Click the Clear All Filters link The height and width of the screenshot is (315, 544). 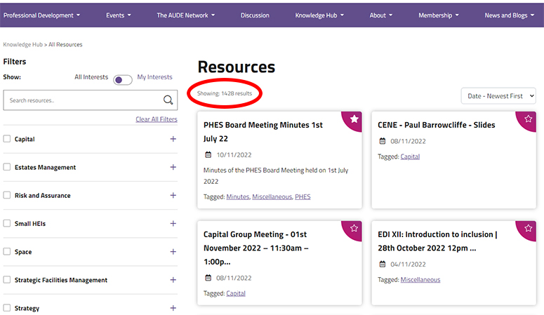tap(157, 119)
